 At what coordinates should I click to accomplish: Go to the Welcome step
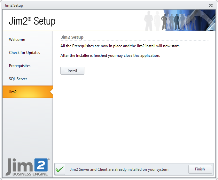coord(17,40)
